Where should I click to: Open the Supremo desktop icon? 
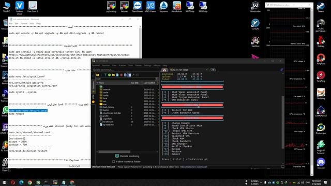pos(163,7)
